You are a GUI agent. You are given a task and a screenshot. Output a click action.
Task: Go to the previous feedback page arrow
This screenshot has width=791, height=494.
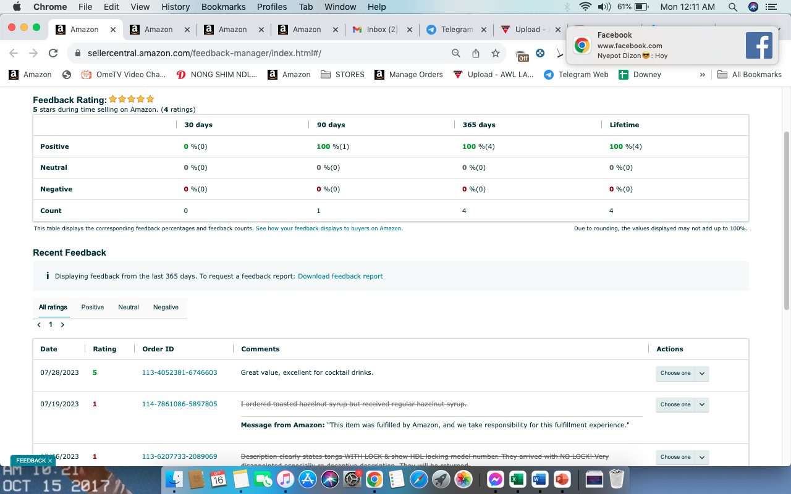[x=39, y=325]
